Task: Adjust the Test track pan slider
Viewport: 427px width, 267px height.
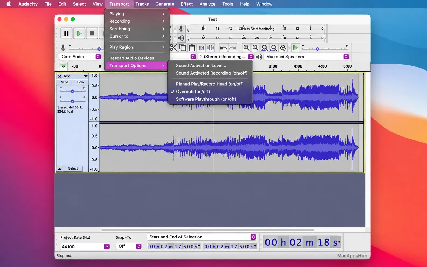Action: (x=72, y=101)
